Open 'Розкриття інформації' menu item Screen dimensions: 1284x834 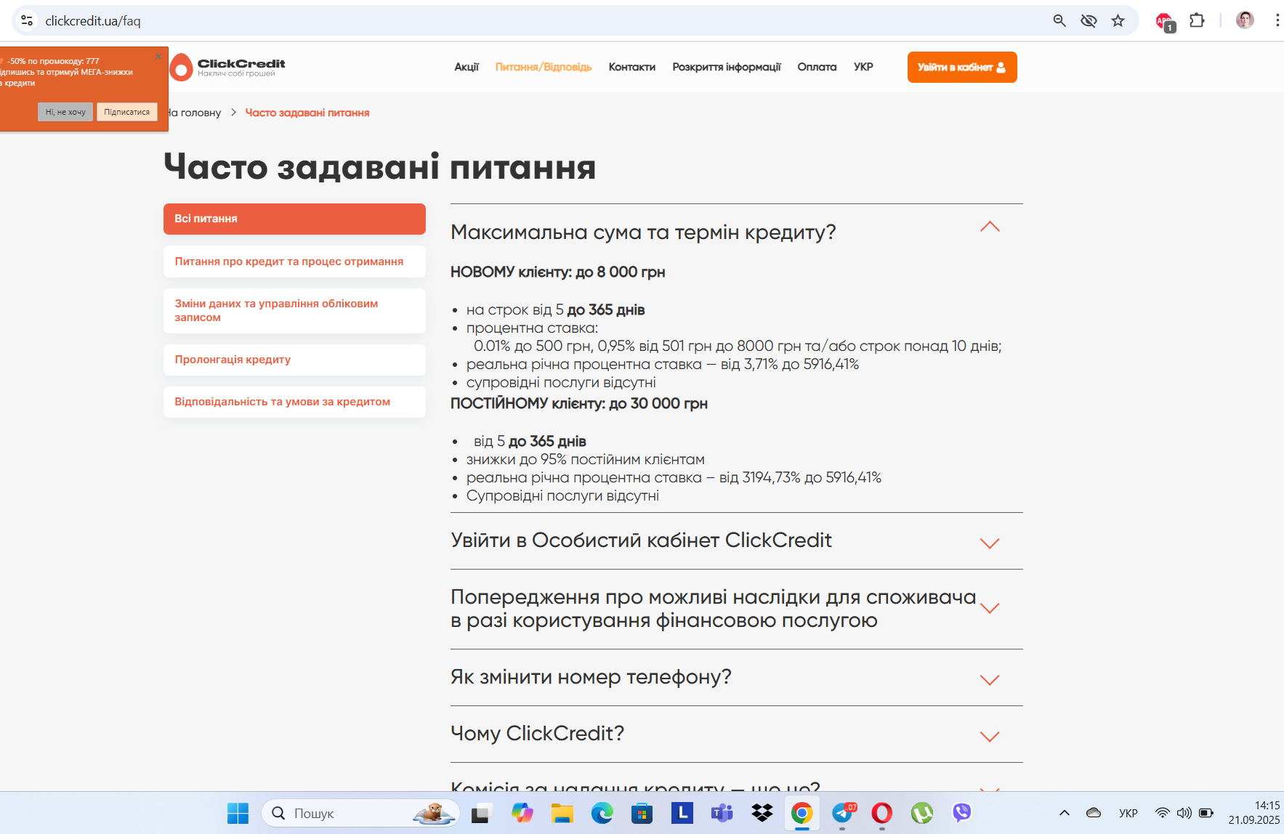[727, 67]
